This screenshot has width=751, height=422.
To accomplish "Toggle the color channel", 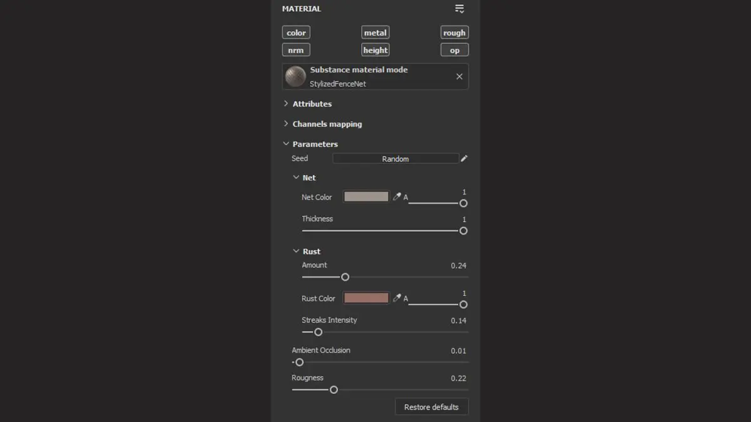I will pos(296,33).
